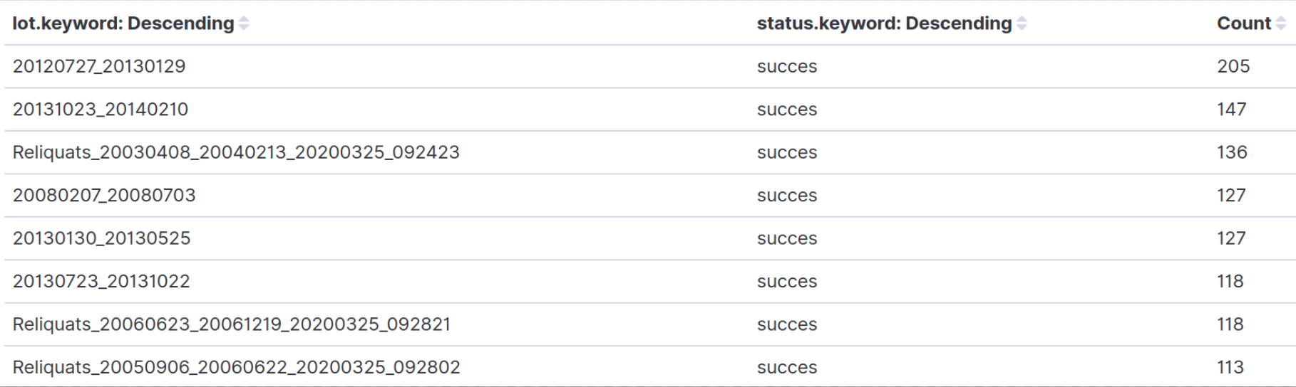
Task: Click status.keyword sort arrows icon
Action: coord(1022,23)
